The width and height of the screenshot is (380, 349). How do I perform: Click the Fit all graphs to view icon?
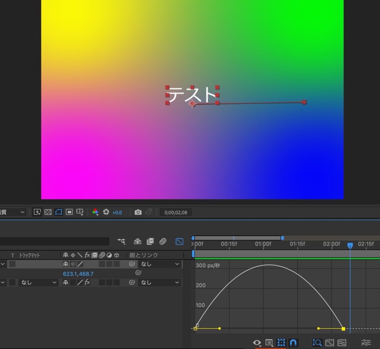point(341,342)
